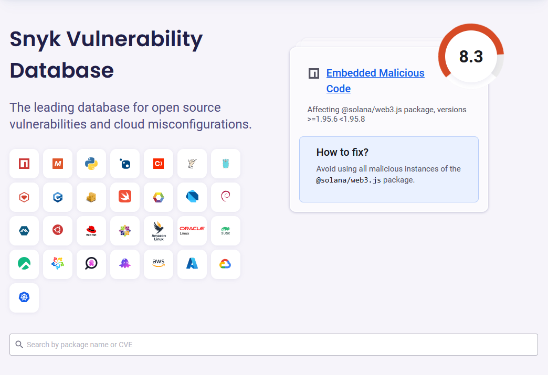The image size is (548, 375).
Task: Click the "How to fix?" heading
Action: pyautogui.click(x=342, y=152)
